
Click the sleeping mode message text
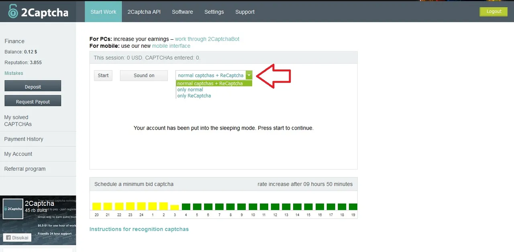pos(223,128)
